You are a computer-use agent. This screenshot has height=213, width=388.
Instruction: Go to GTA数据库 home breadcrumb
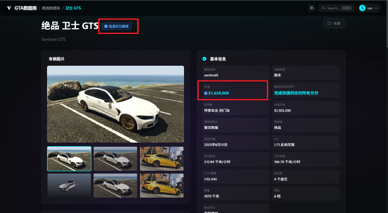(25, 8)
